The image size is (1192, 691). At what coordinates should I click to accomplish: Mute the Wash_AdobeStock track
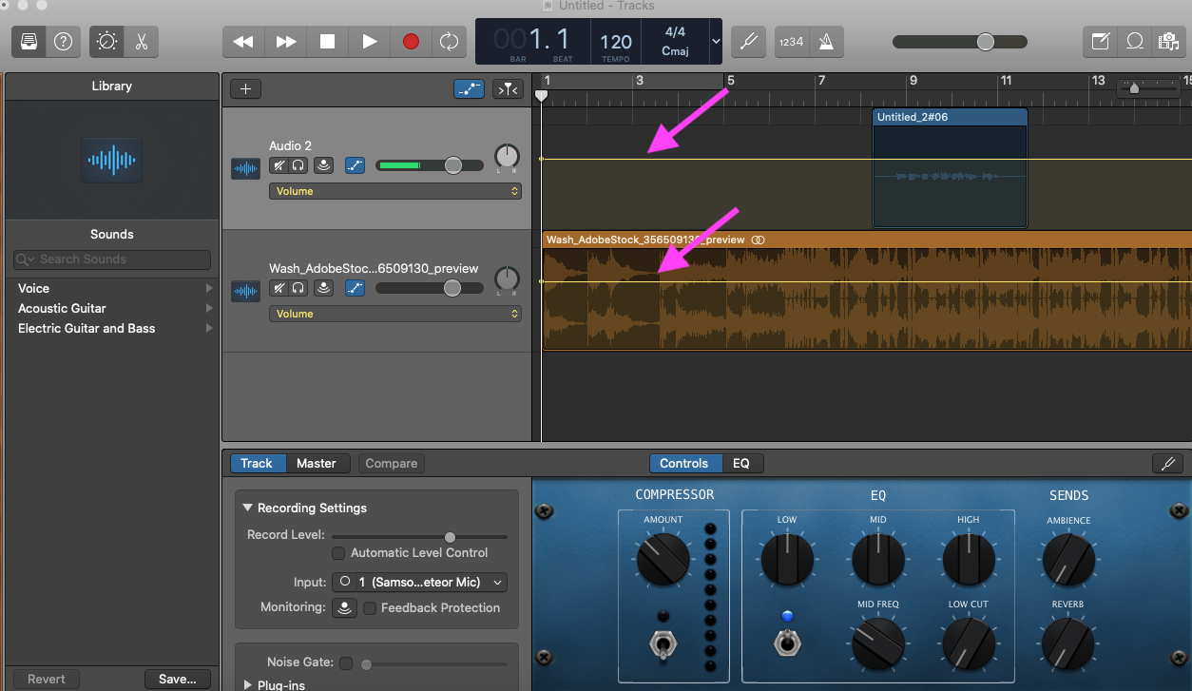(x=279, y=288)
